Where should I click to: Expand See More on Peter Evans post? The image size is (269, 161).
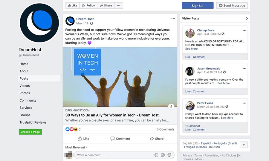coord(227,118)
